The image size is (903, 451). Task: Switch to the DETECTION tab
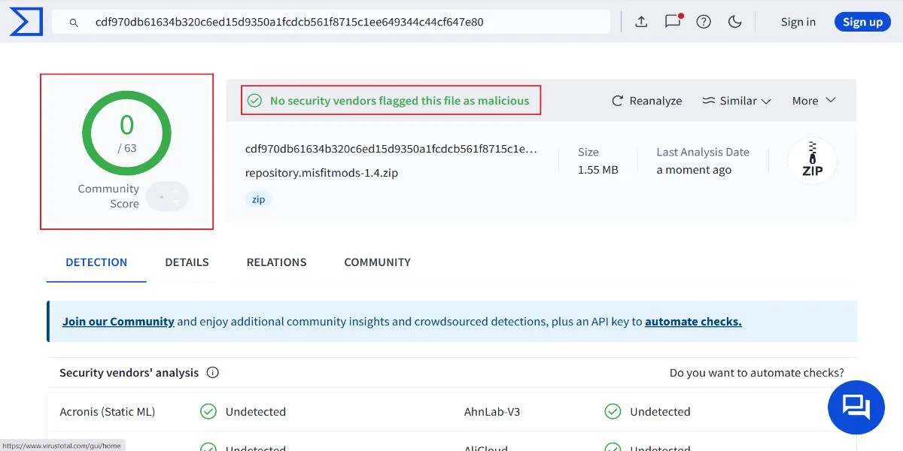tap(96, 262)
